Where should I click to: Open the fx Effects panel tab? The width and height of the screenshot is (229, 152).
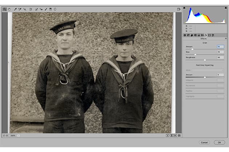206,35
